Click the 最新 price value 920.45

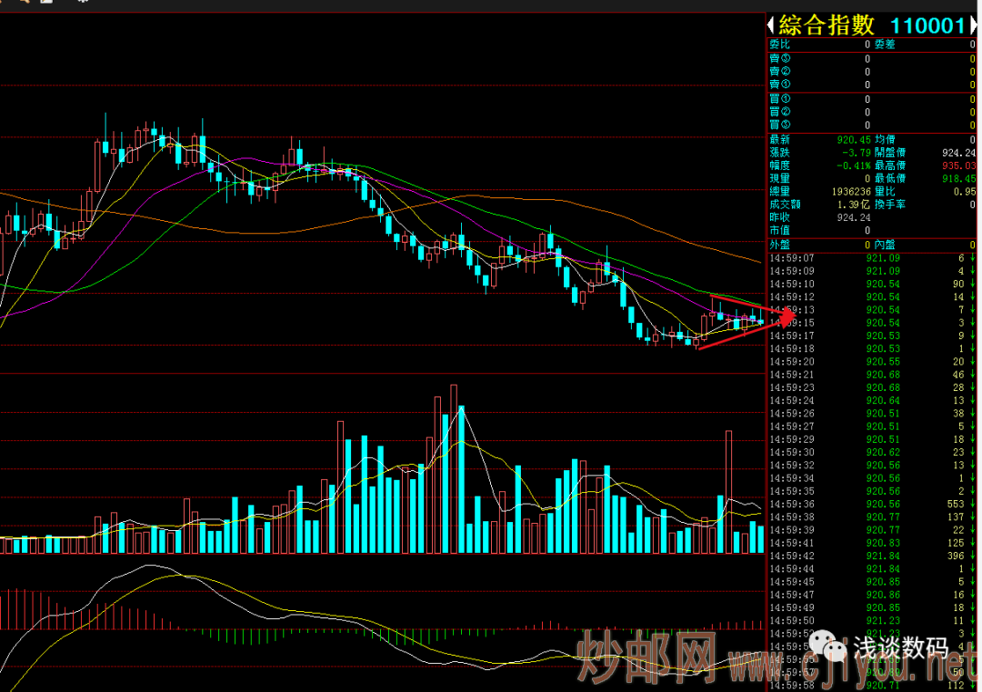pos(854,140)
